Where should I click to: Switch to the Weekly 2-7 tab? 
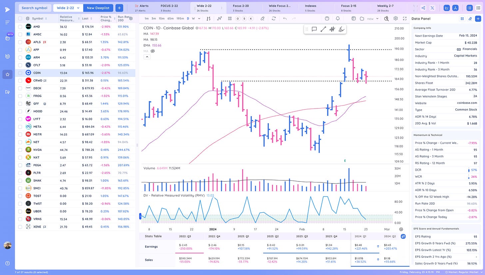pyautogui.click(x=385, y=8)
